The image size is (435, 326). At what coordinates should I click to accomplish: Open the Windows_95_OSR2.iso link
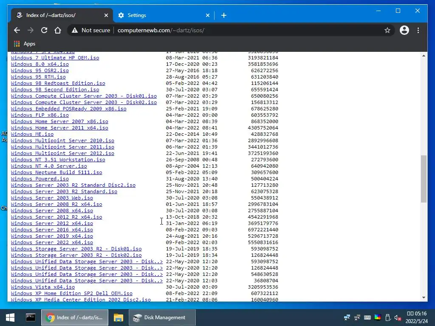tap(40, 70)
